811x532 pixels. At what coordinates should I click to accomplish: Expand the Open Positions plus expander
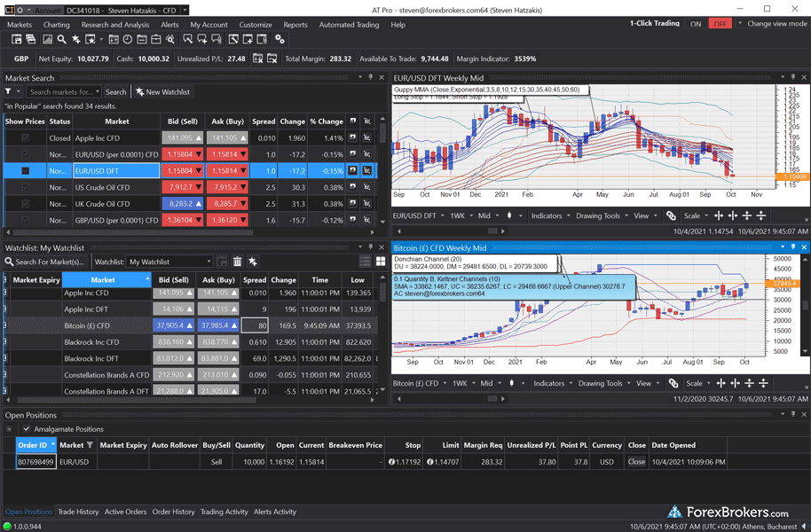(x=9, y=428)
